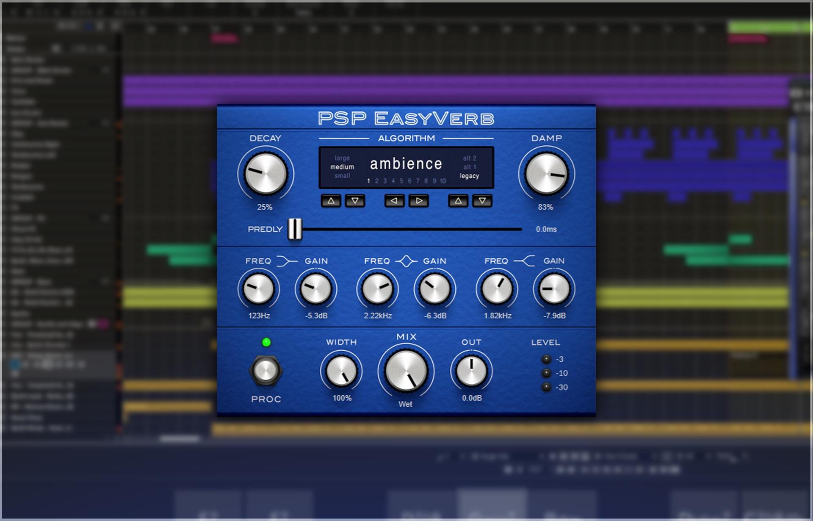Click the low shelf filter shape icon
The width and height of the screenshot is (813, 521).
[x=287, y=261]
